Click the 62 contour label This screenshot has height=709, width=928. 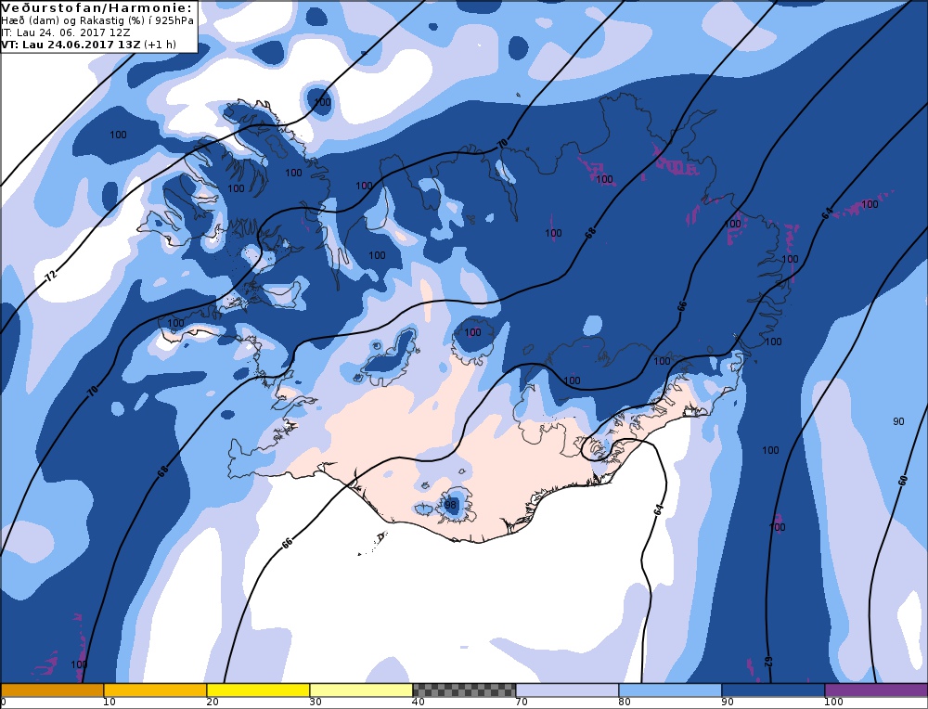768,662
